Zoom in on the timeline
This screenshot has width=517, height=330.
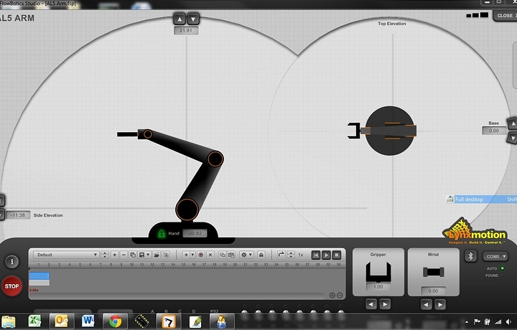click(x=332, y=296)
